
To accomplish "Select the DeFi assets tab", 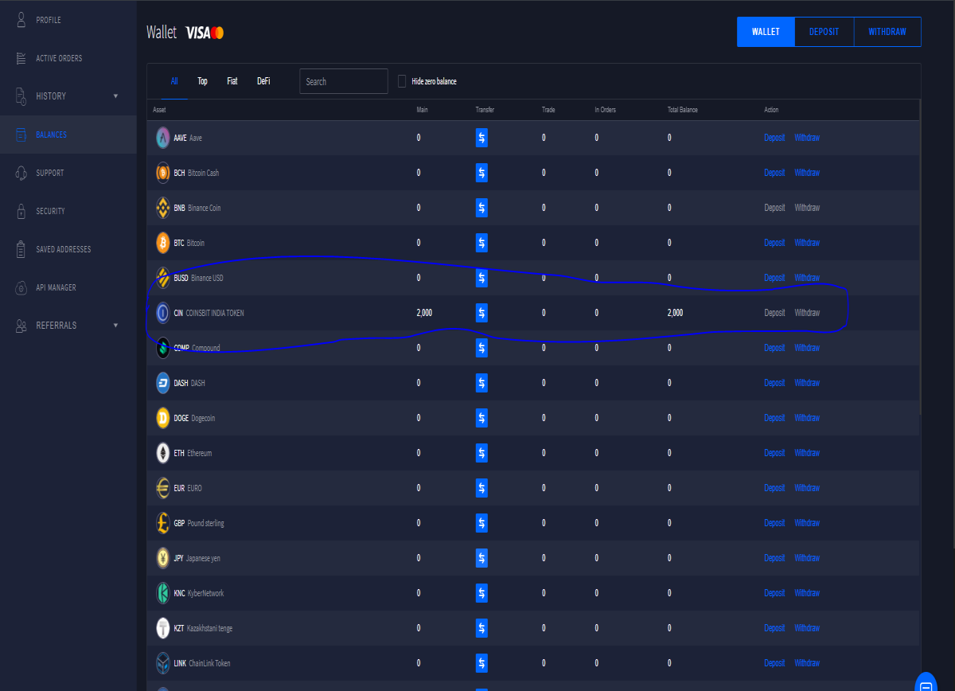I will (x=263, y=81).
